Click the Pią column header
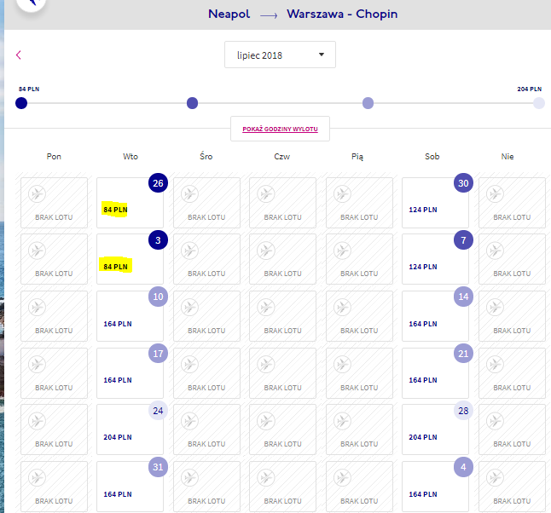The height and width of the screenshot is (513, 551). click(x=357, y=157)
